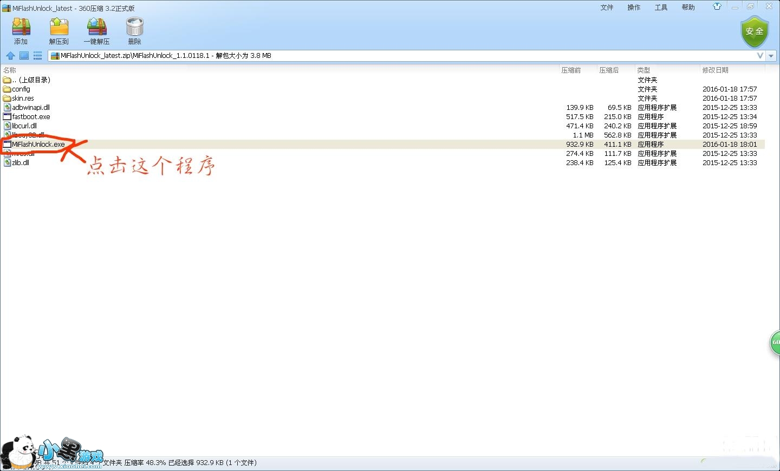Sort by the 名称 column header

10,70
